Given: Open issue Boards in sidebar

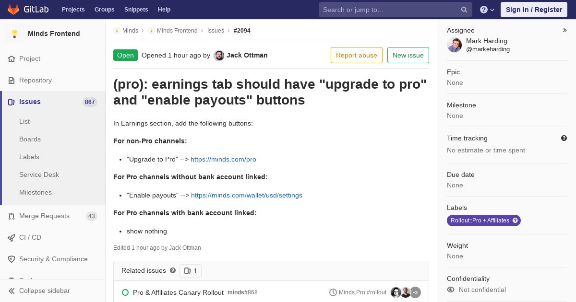Looking at the screenshot, I should [30, 139].
